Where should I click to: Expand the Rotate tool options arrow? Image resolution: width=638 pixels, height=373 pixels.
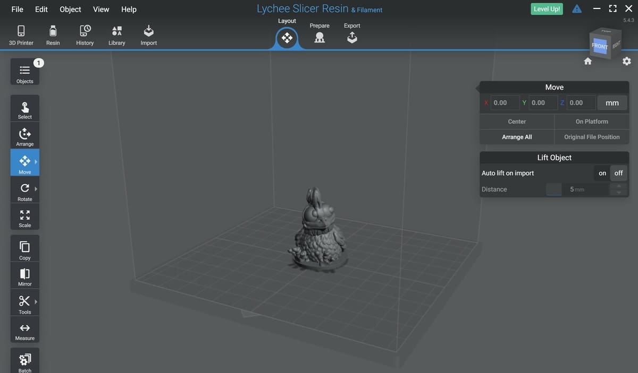tap(36, 188)
